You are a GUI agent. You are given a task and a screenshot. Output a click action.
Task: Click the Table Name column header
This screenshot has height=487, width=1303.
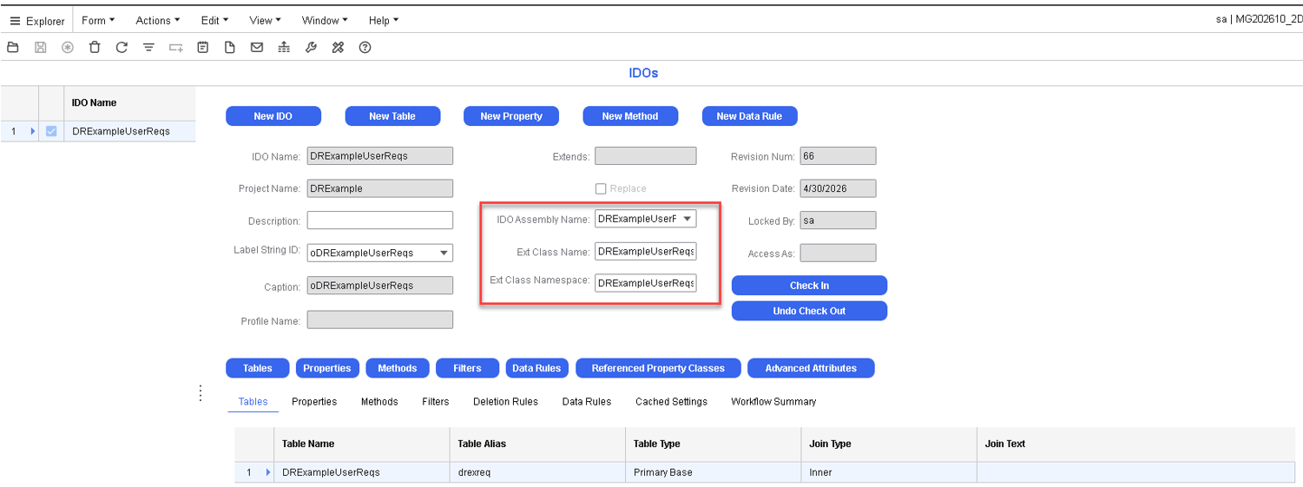point(362,444)
